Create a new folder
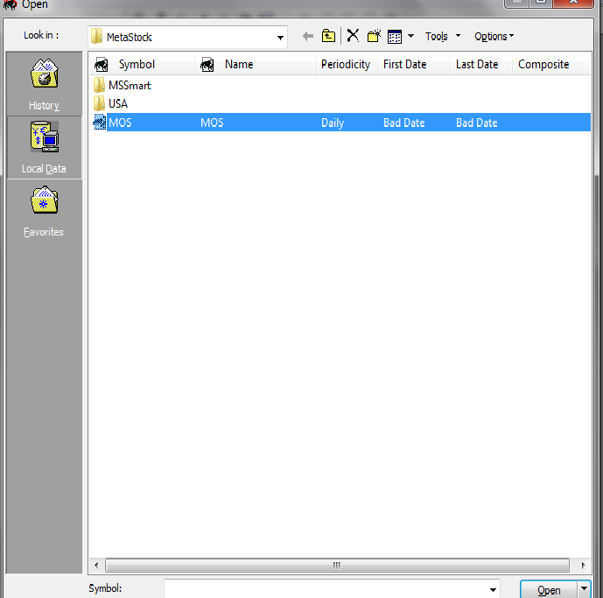The height and width of the screenshot is (598, 603). pyautogui.click(x=374, y=36)
